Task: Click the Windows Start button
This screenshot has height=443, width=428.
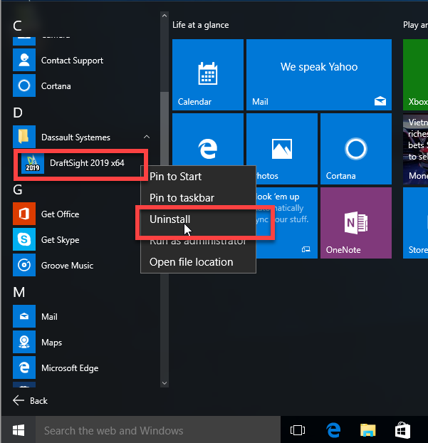Action: click(19, 430)
